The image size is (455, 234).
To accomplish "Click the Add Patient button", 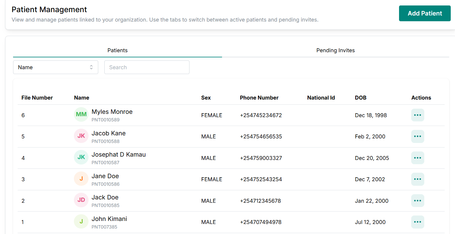I will [x=425, y=13].
